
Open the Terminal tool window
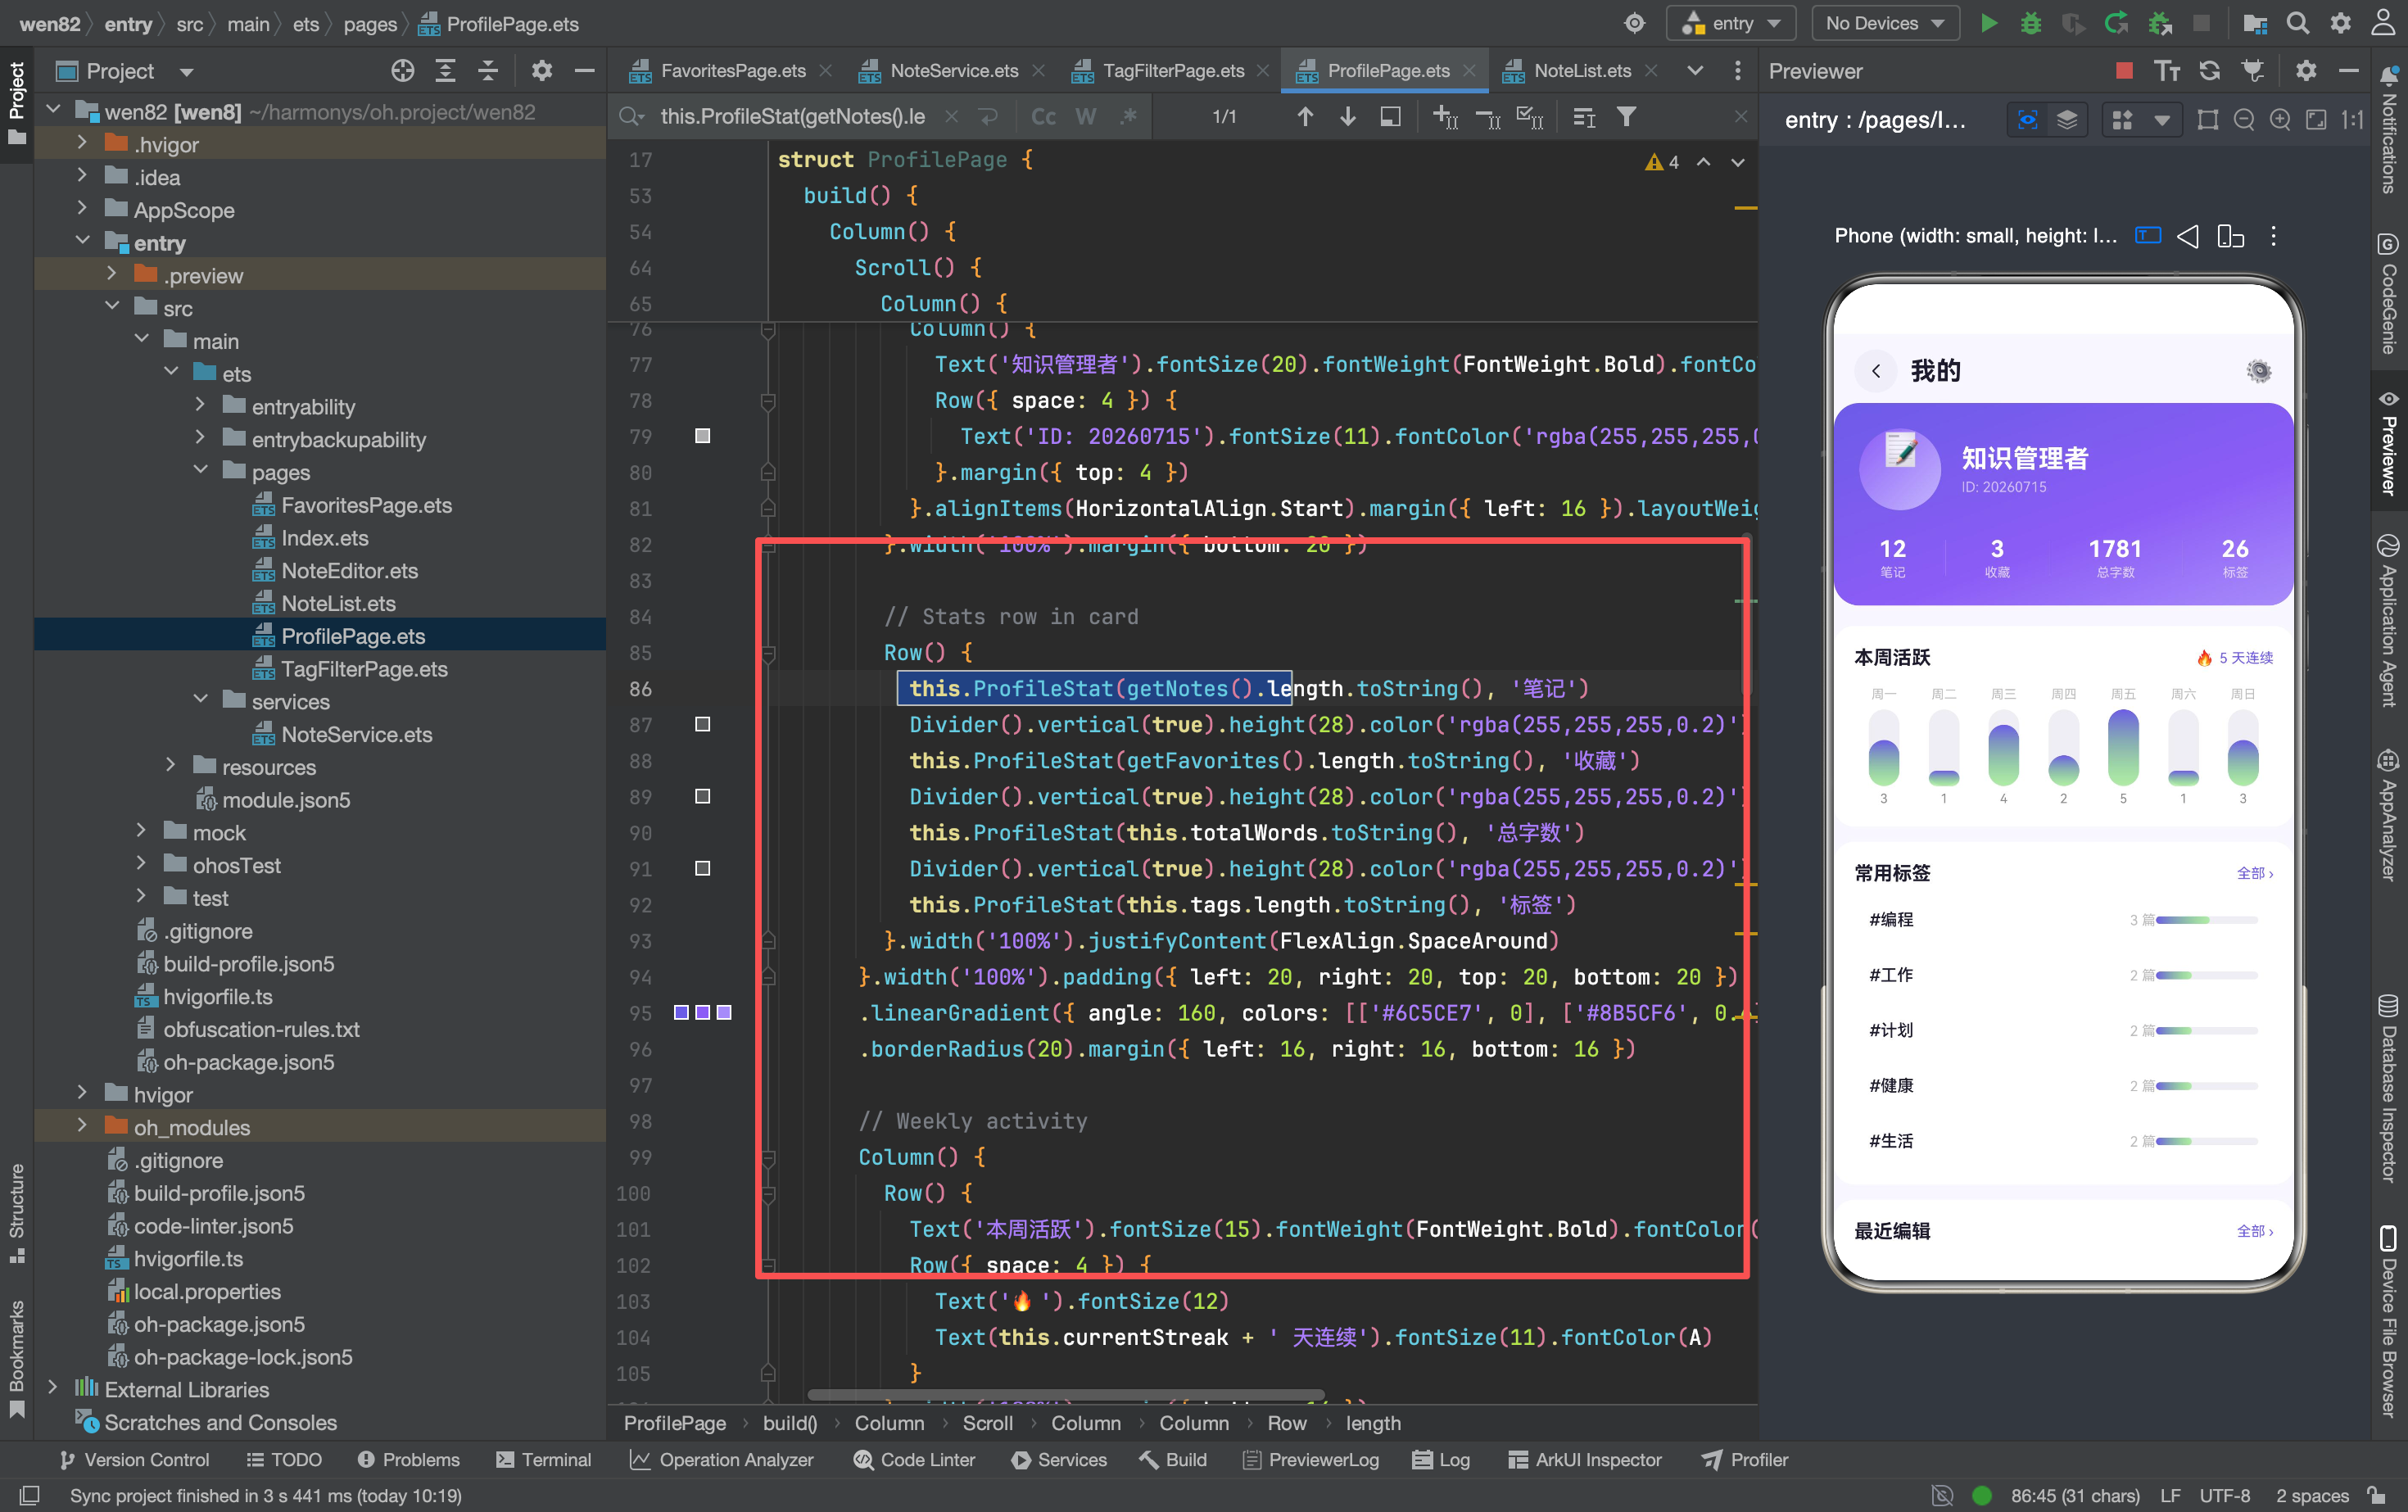pyautogui.click(x=543, y=1459)
